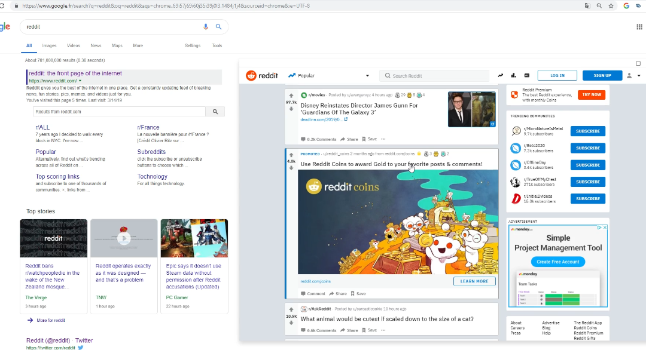
Task: Subscribe to r/InitialDvideos
Action: point(588,199)
